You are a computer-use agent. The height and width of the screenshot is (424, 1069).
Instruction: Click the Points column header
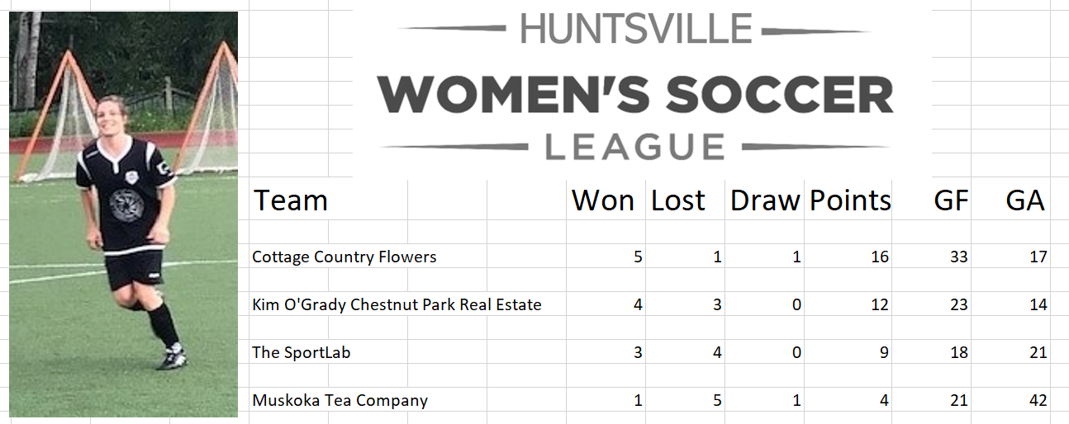[x=850, y=200]
